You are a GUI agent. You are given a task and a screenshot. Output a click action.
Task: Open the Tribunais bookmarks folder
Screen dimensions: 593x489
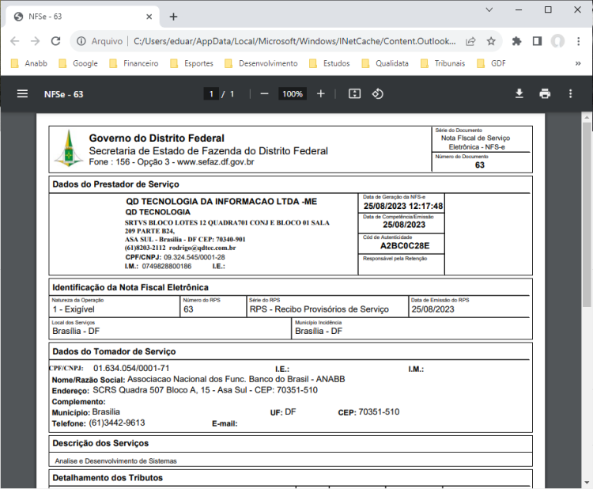pos(443,63)
